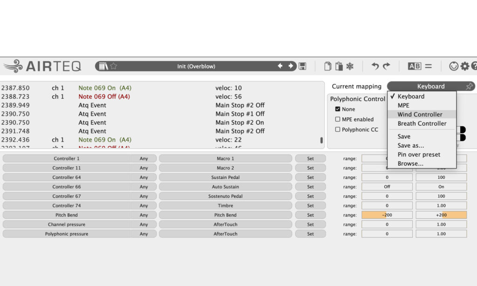Enable the MPE enabled checkbox

[x=338, y=119]
